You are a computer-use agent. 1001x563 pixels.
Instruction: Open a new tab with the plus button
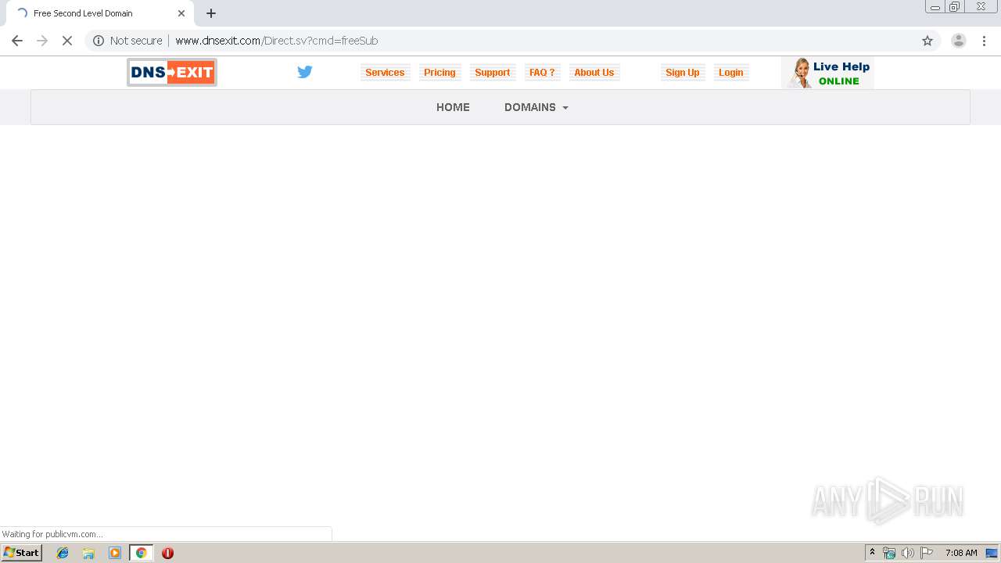211,13
